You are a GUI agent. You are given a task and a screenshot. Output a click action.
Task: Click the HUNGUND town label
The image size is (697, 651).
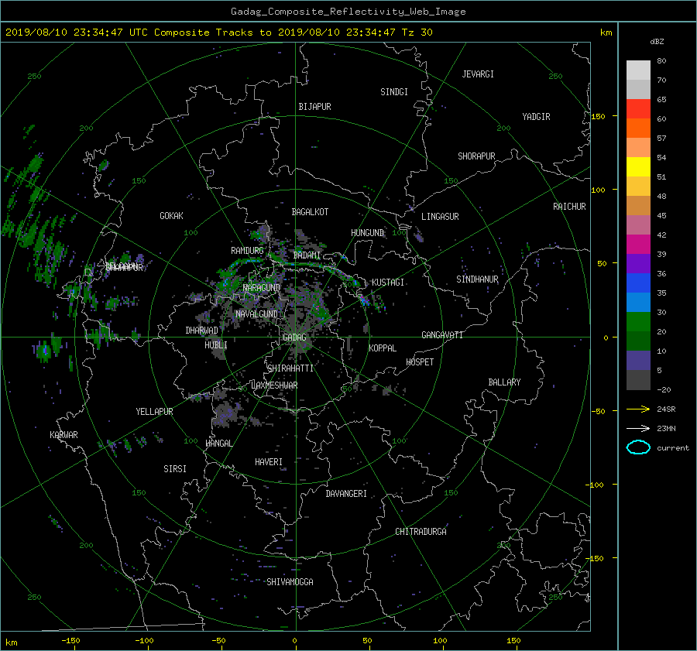[367, 233]
